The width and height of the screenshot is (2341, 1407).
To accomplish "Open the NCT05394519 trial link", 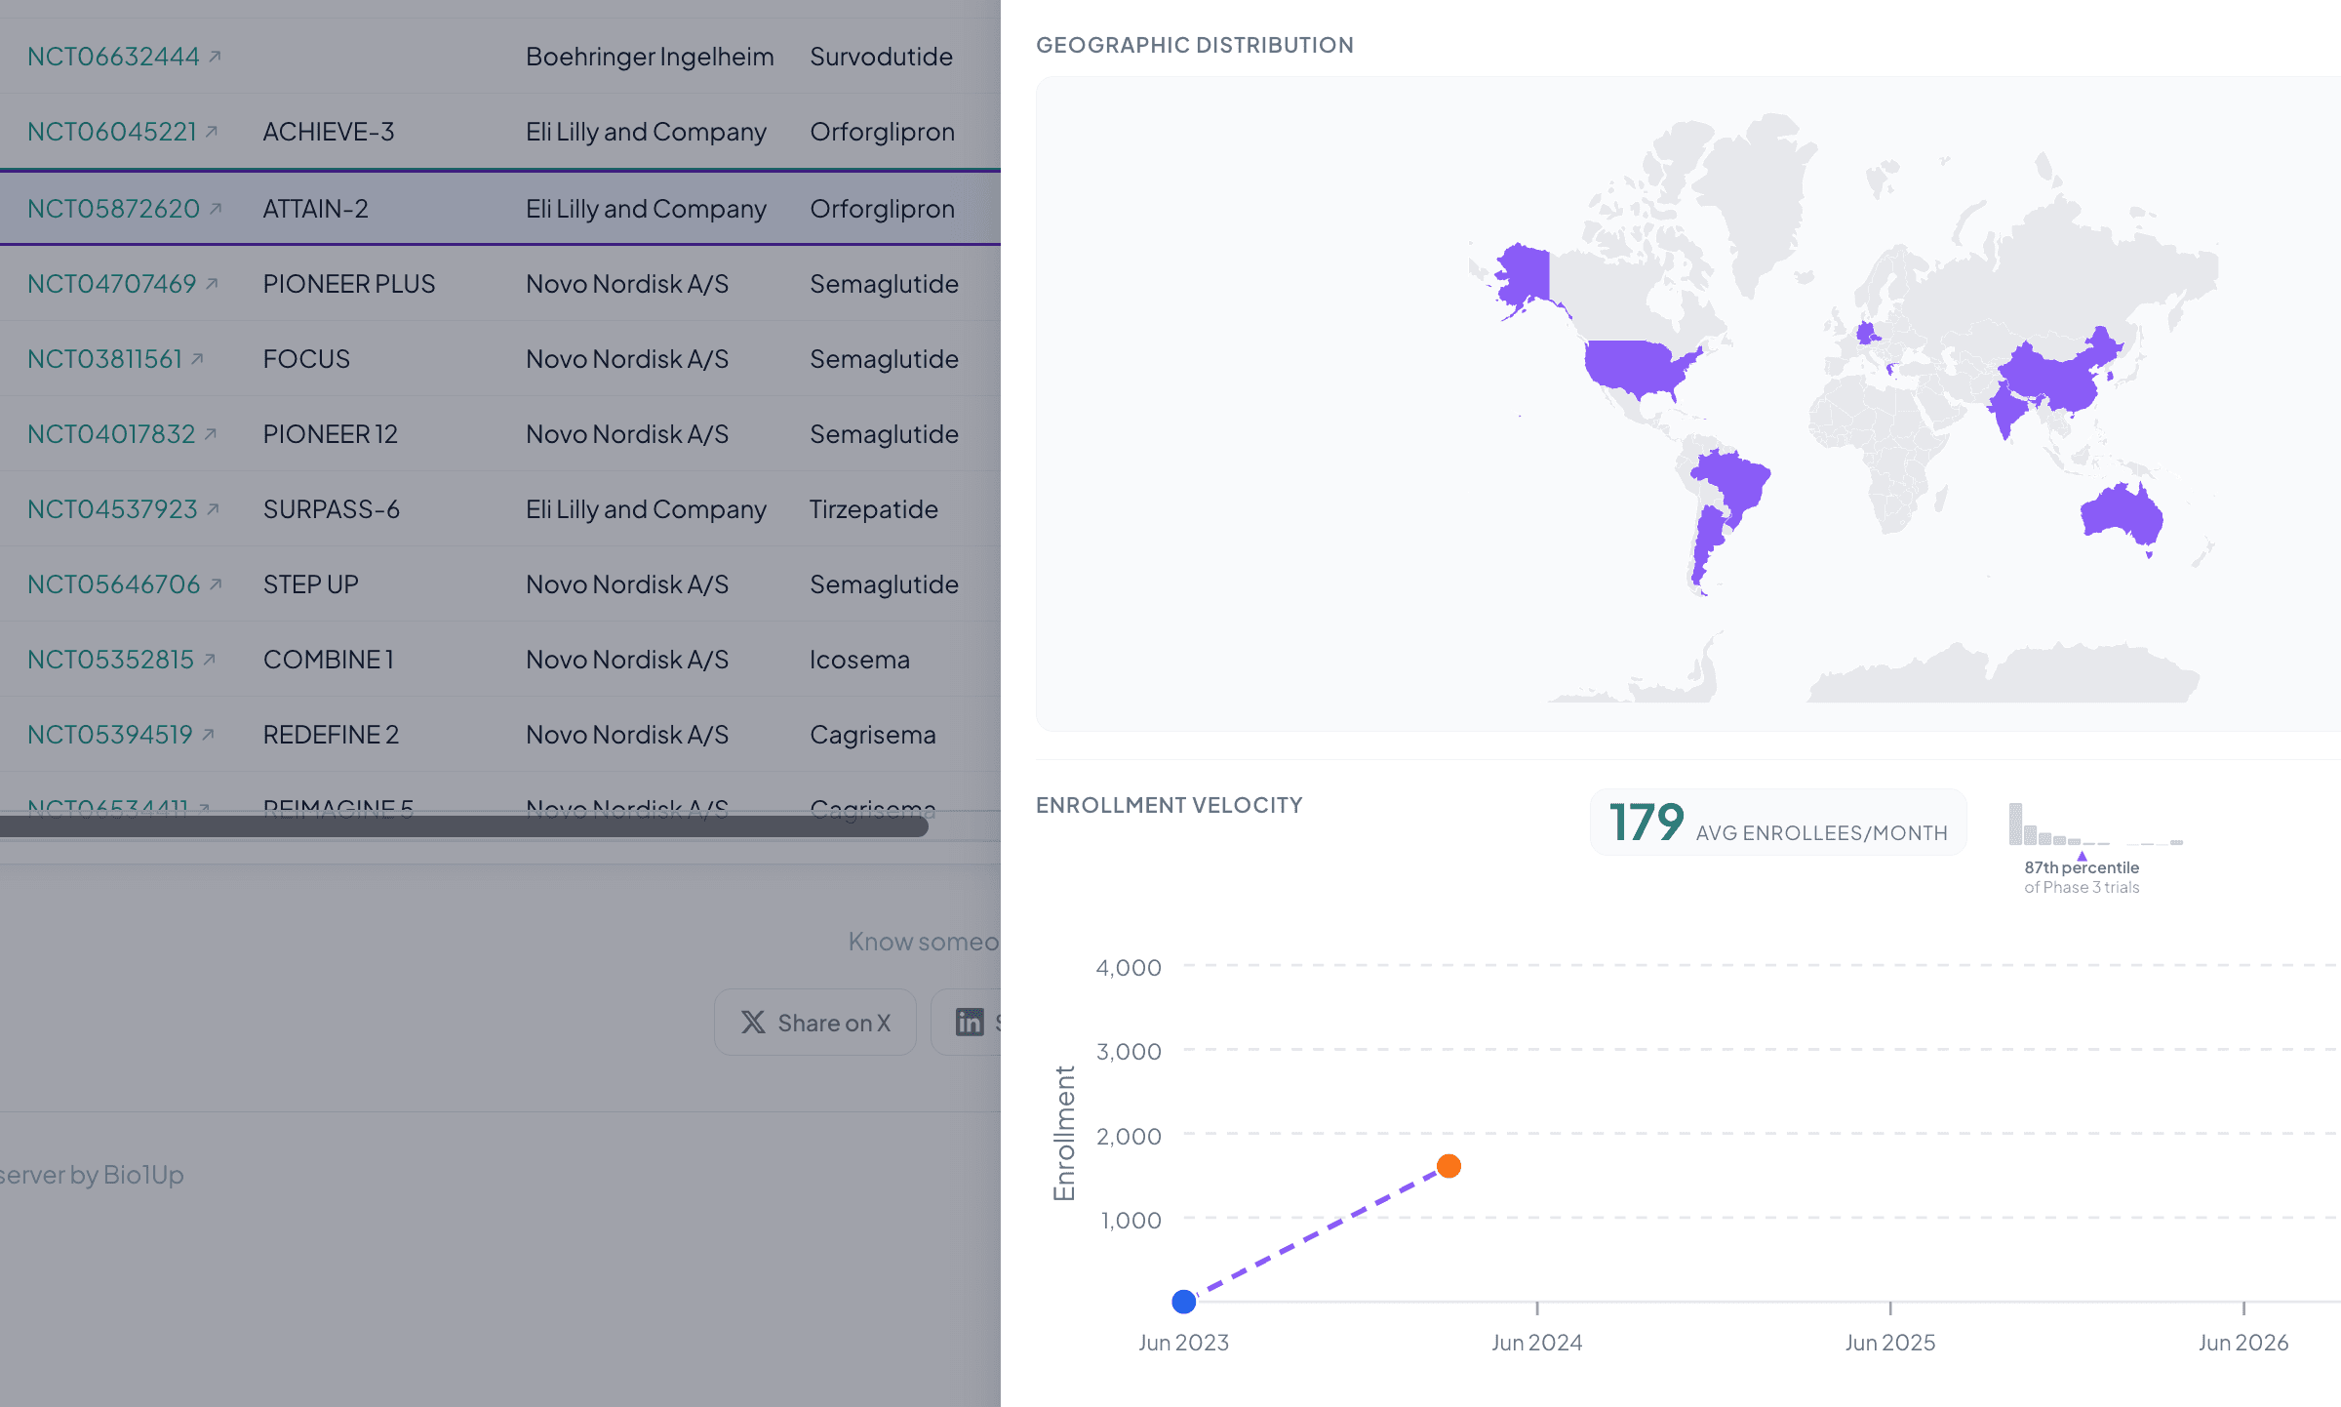I will click(110, 735).
